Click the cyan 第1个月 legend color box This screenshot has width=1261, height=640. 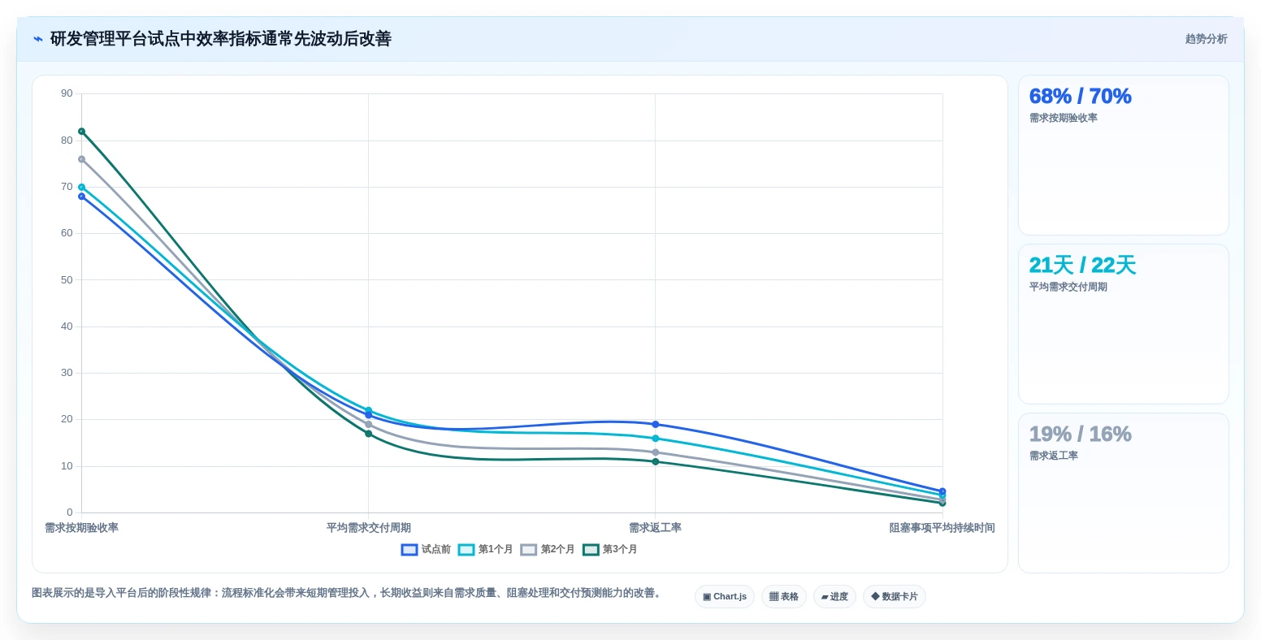coord(466,550)
